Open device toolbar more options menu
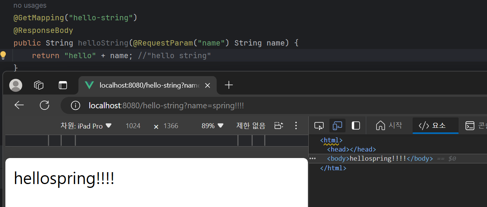Viewport: 487px width, 207px height. click(x=296, y=126)
